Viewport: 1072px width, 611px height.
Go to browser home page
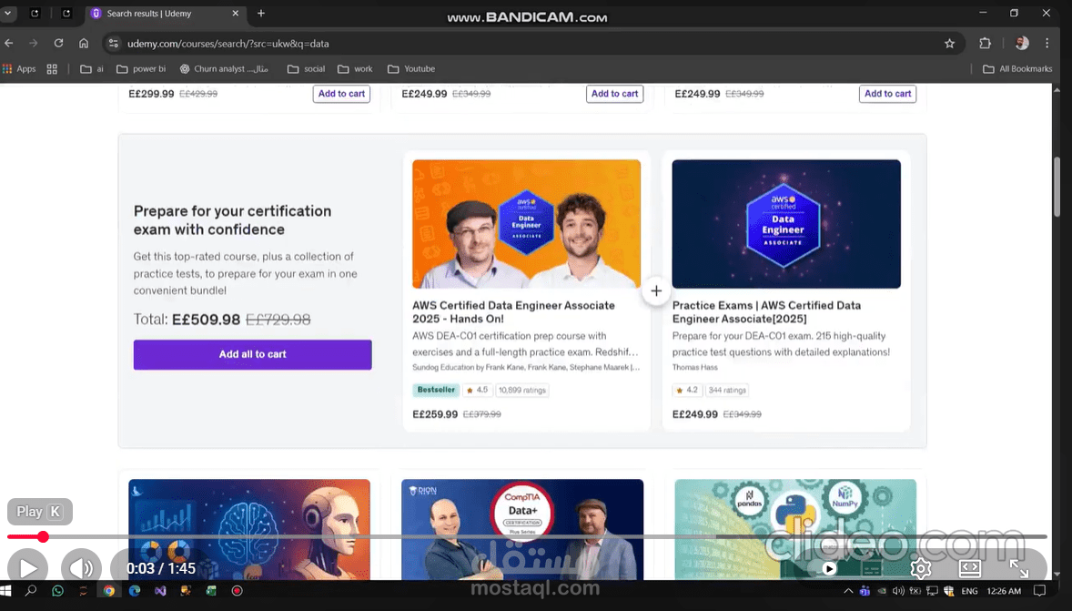coord(84,43)
